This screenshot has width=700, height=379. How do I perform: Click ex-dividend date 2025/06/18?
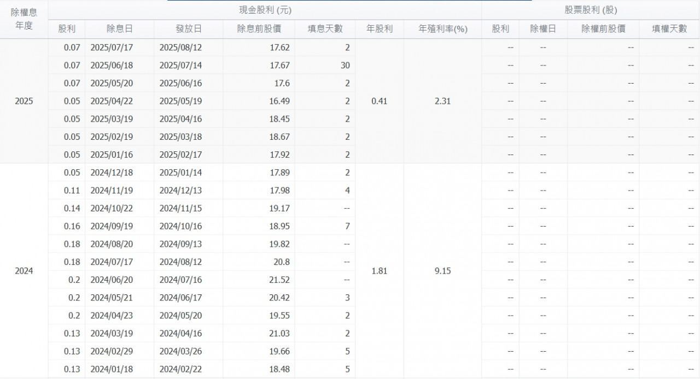(x=112, y=66)
